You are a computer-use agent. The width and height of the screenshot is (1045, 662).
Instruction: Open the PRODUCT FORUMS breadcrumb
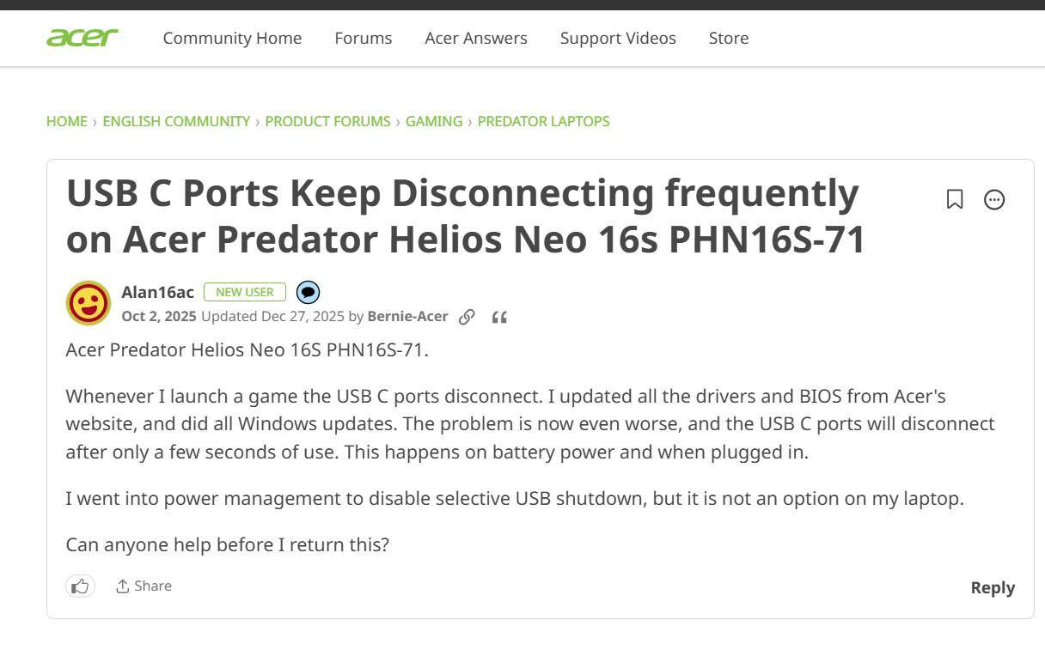327,121
